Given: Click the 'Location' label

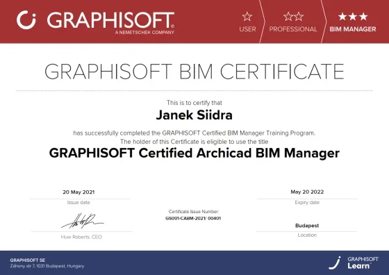Looking at the screenshot, I should 307,235.
